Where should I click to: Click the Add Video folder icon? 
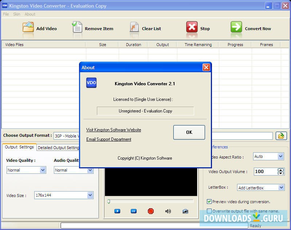(28, 27)
